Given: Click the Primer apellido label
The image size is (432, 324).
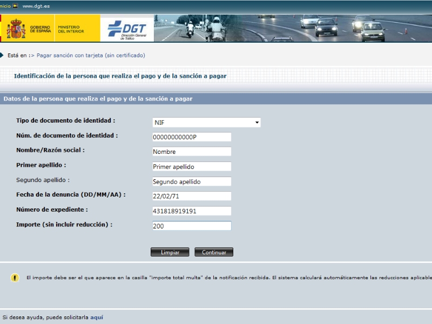Looking at the screenshot, I should tap(41, 165).
